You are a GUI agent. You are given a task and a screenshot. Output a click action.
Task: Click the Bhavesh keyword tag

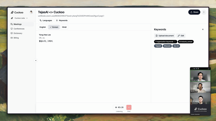[167, 46]
